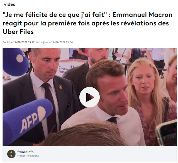Click the yellow colon before vidéo

tap(3, 4)
